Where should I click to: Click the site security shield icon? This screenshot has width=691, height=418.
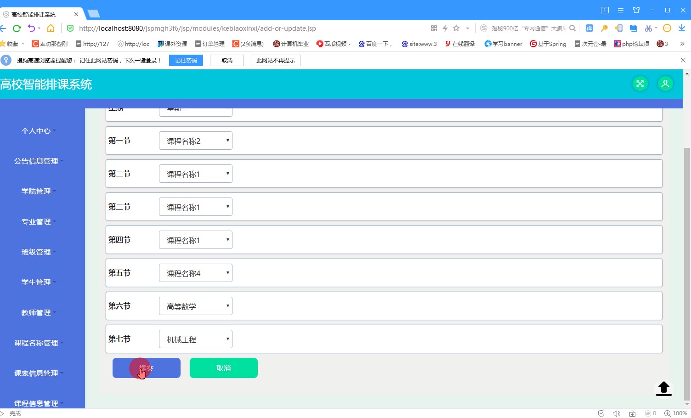tap(70, 28)
